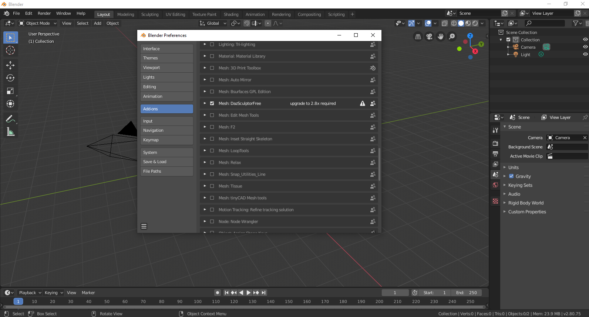Screen dimensions: 589x317
Task: Switch to wireframe viewport shading
Action: 454,23
